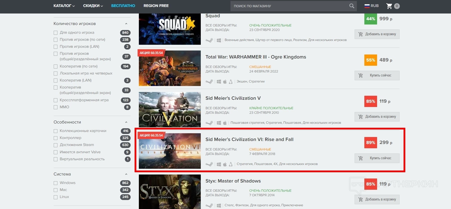The height and width of the screenshot is (209, 451).
Task: Open the Ogre Kingdoms cover thumbnail
Action: (x=170, y=68)
